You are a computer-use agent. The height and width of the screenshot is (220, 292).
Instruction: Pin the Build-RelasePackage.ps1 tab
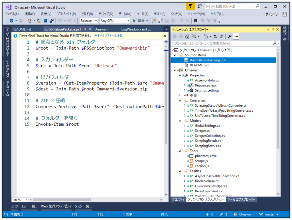click(85, 29)
